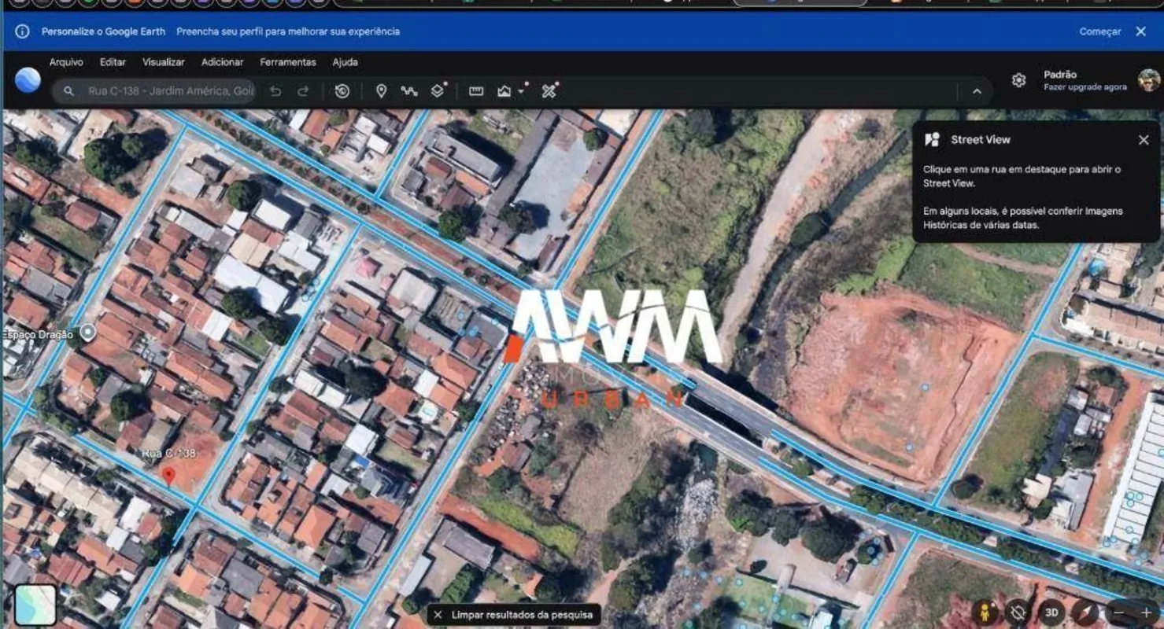Open settings gear icon

tap(1018, 80)
